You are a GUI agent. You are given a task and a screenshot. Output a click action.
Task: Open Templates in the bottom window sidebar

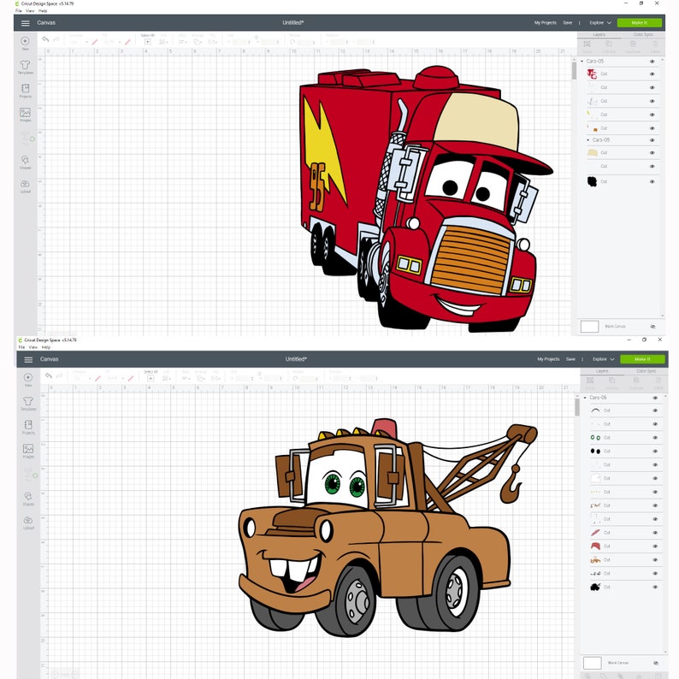coord(28,403)
